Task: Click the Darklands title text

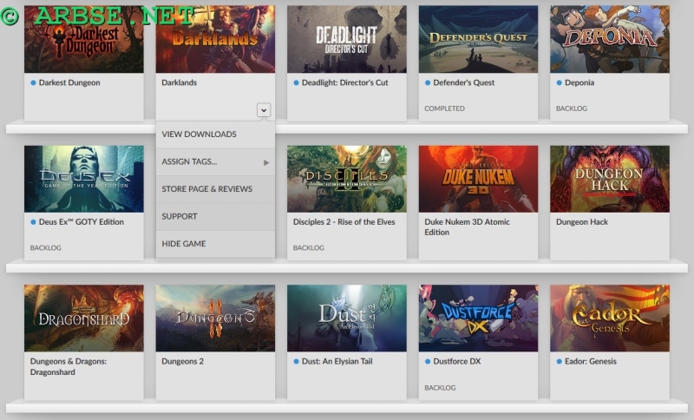Action: 179,82
